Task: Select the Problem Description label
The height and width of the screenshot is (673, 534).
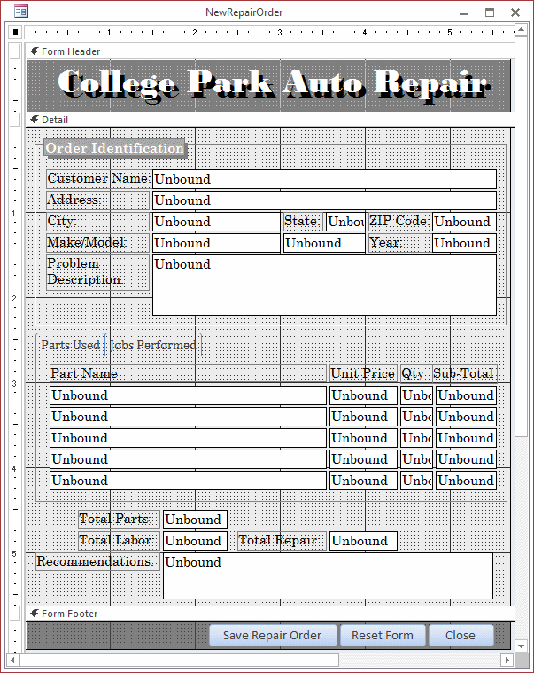Action: pyautogui.click(x=98, y=272)
